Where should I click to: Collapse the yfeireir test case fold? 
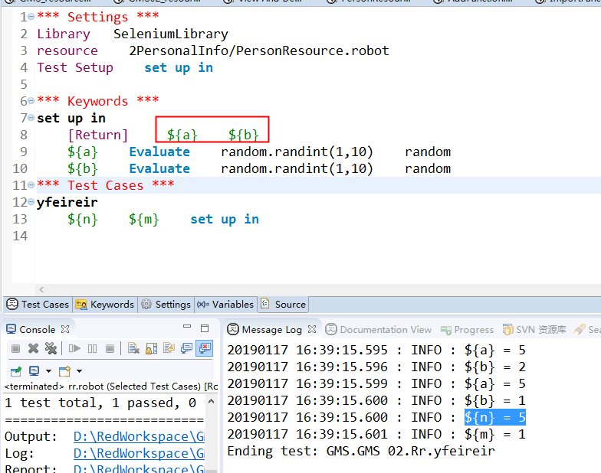coord(31,202)
